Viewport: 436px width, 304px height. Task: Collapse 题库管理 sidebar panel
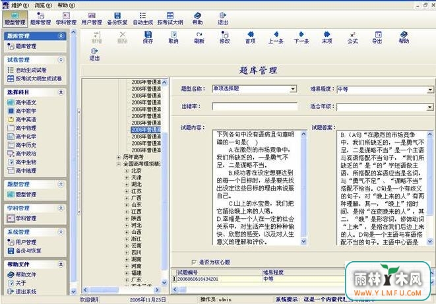tap(61, 36)
